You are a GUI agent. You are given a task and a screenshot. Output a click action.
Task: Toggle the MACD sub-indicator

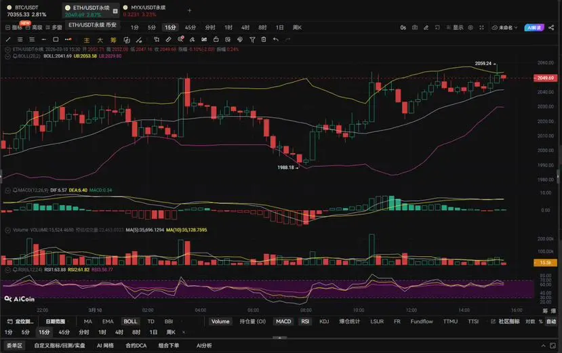coord(283,321)
